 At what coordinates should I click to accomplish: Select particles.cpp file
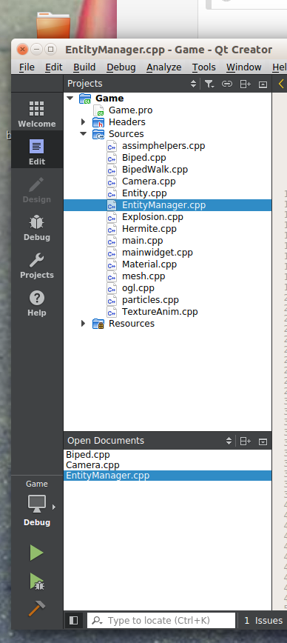tap(150, 300)
